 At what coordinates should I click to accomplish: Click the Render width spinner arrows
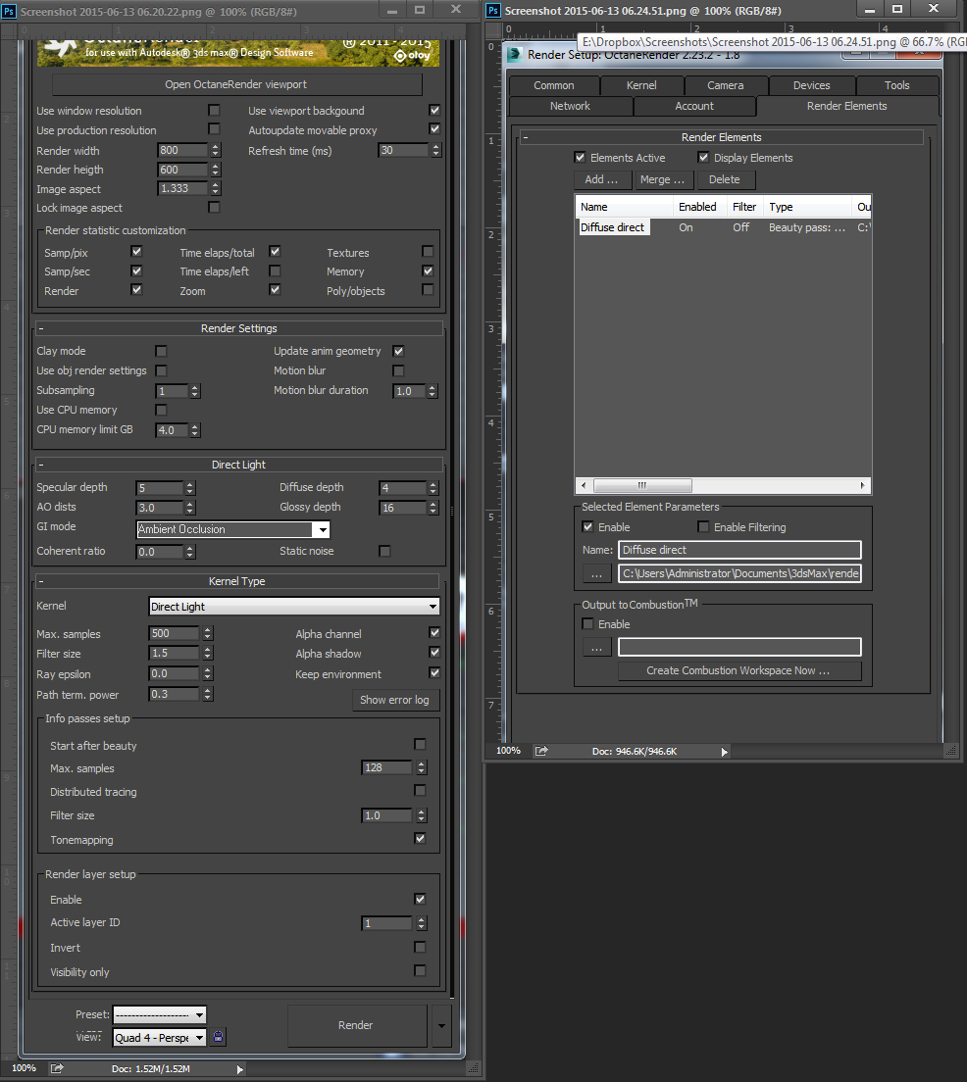[216, 150]
